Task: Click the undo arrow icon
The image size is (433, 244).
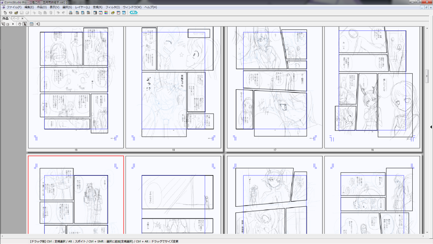Action: (58, 13)
